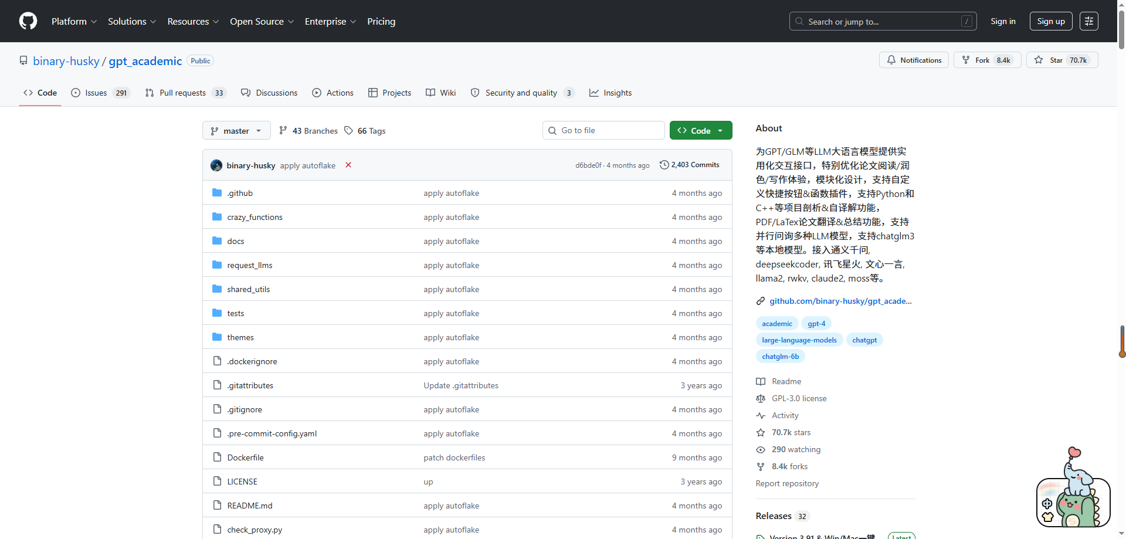This screenshot has width=1126, height=539.
Task: Open binary-husky avatar on latest commit
Action: (x=216, y=165)
